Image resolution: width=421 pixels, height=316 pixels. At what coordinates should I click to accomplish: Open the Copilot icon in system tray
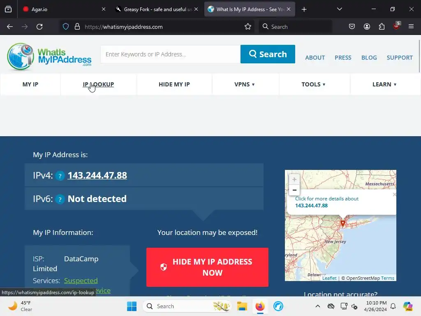point(408,306)
